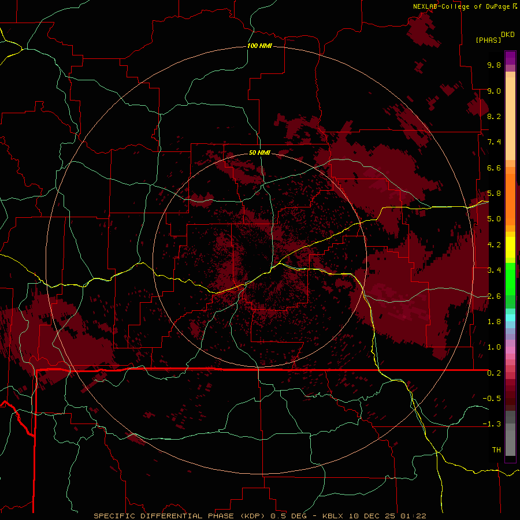Click the pink segment of the color bar
The height and width of the screenshot is (520, 520).
pos(510,350)
